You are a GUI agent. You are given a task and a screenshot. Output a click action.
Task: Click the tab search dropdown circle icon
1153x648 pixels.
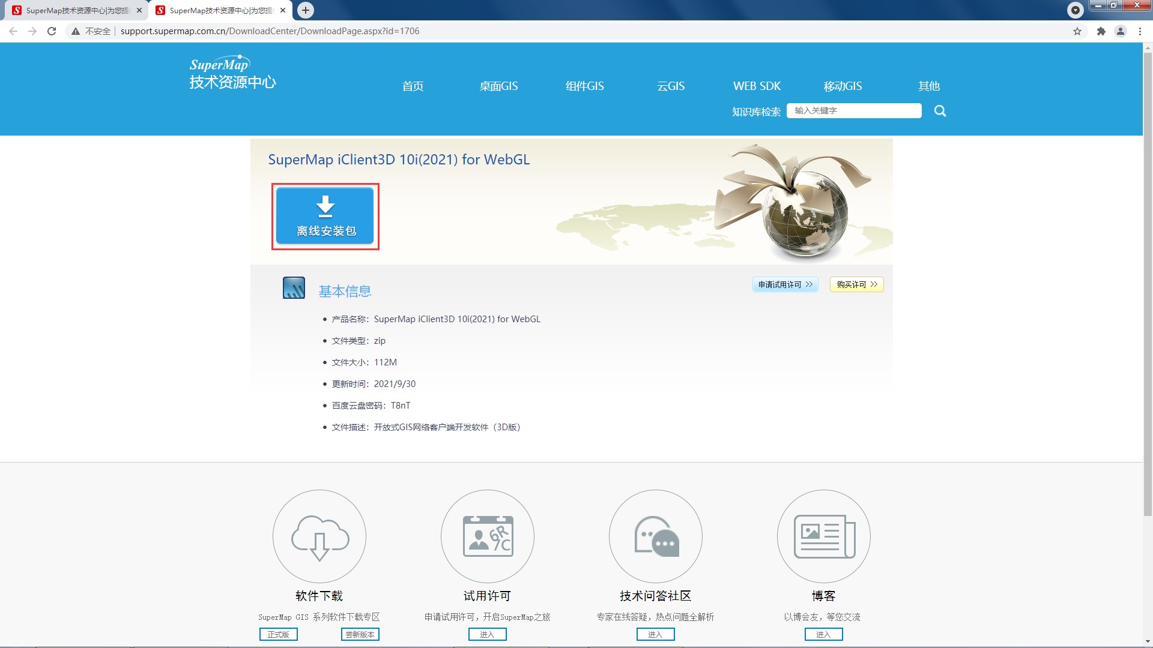1075,10
